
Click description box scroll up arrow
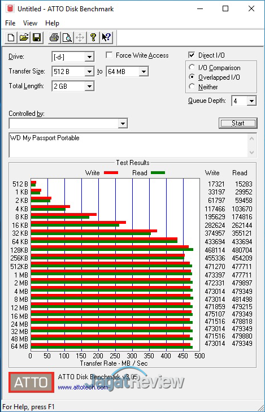[x=251, y=138]
